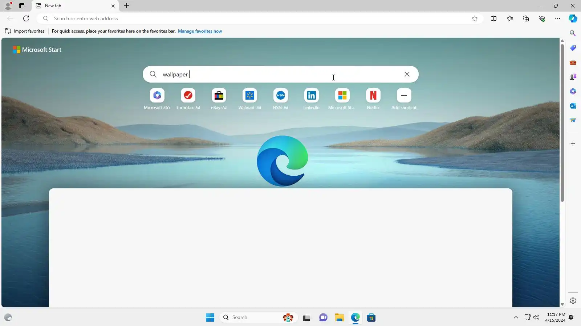Open sidebar Shopping tag
This screenshot has height=326, width=581.
click(573, 48)
